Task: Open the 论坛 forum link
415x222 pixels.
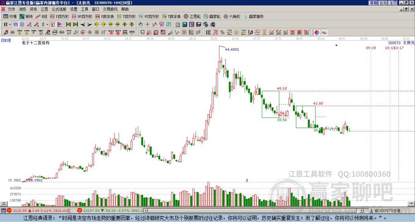Action: (383, 3)
